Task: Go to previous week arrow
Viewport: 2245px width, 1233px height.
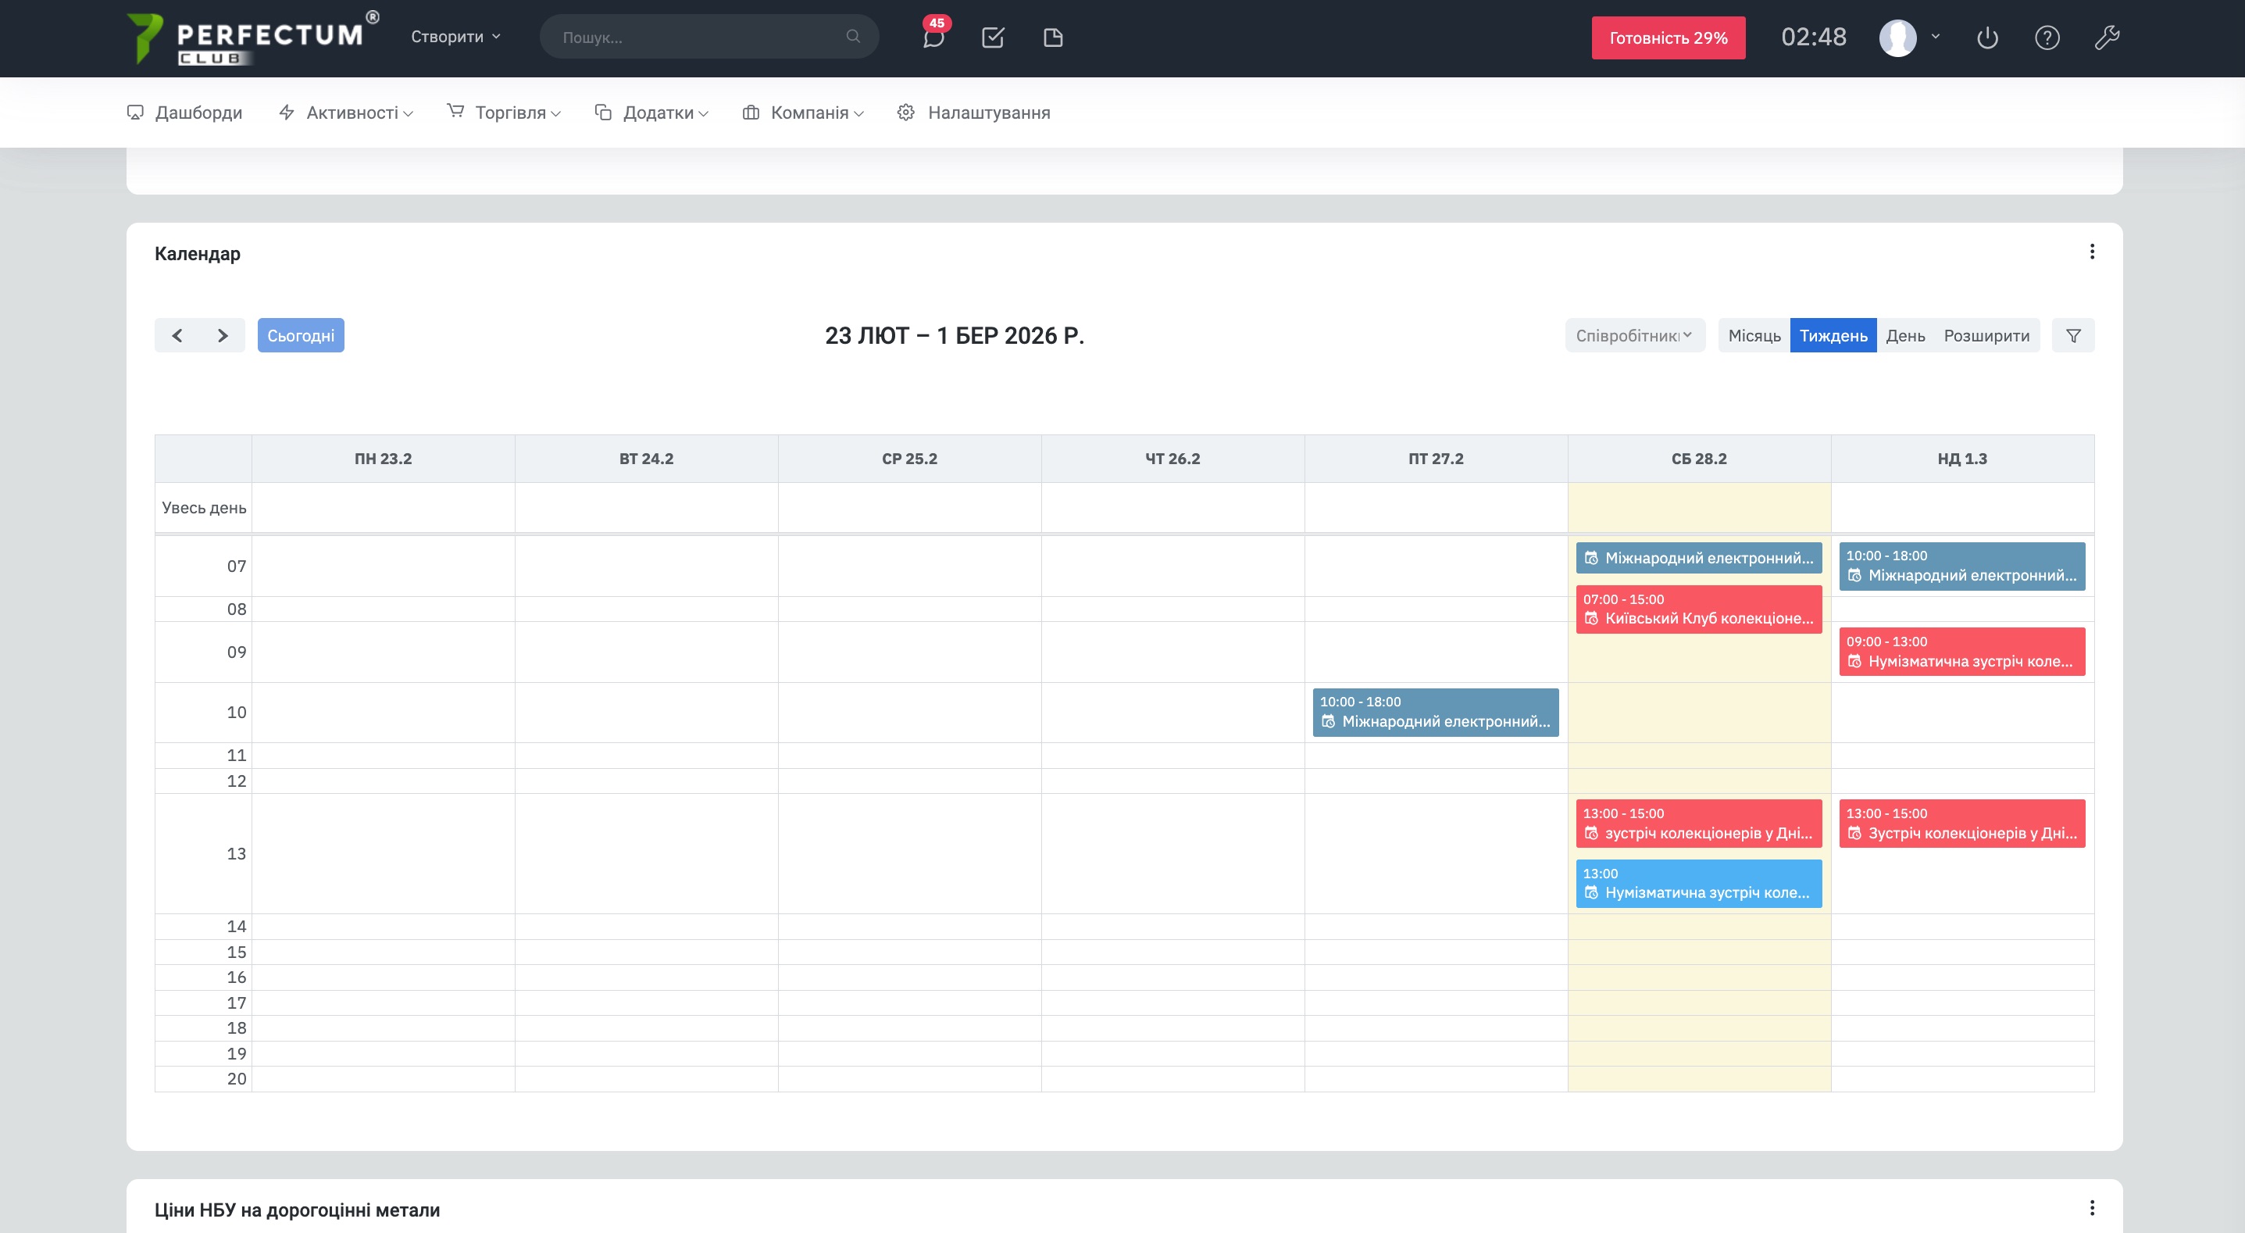Action: 177,336
